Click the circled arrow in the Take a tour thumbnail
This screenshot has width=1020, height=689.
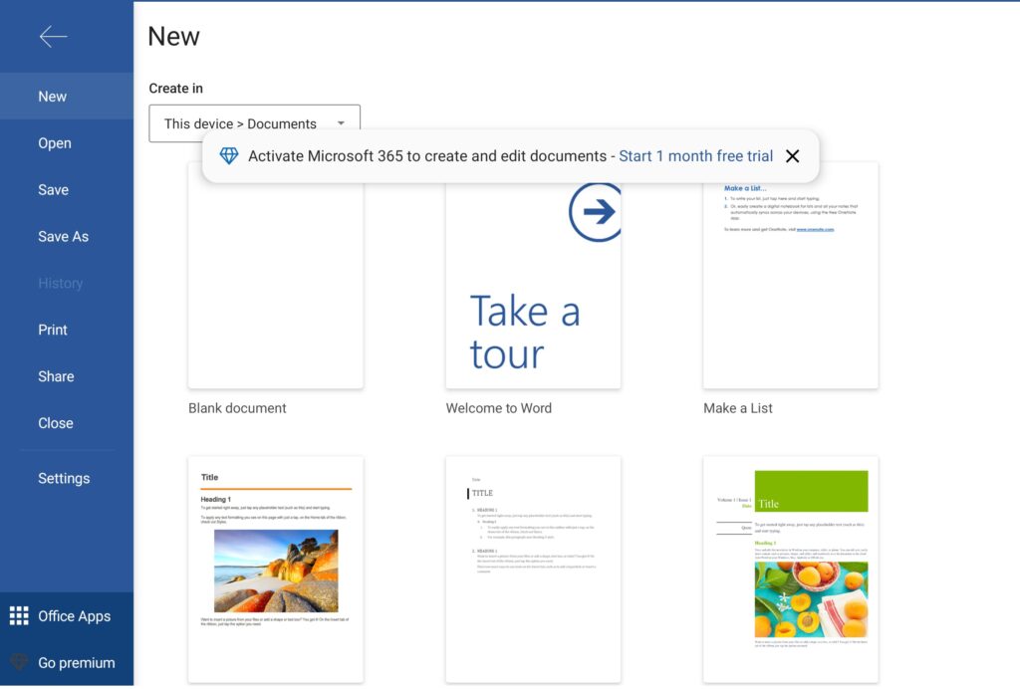[x=595, y=212]
